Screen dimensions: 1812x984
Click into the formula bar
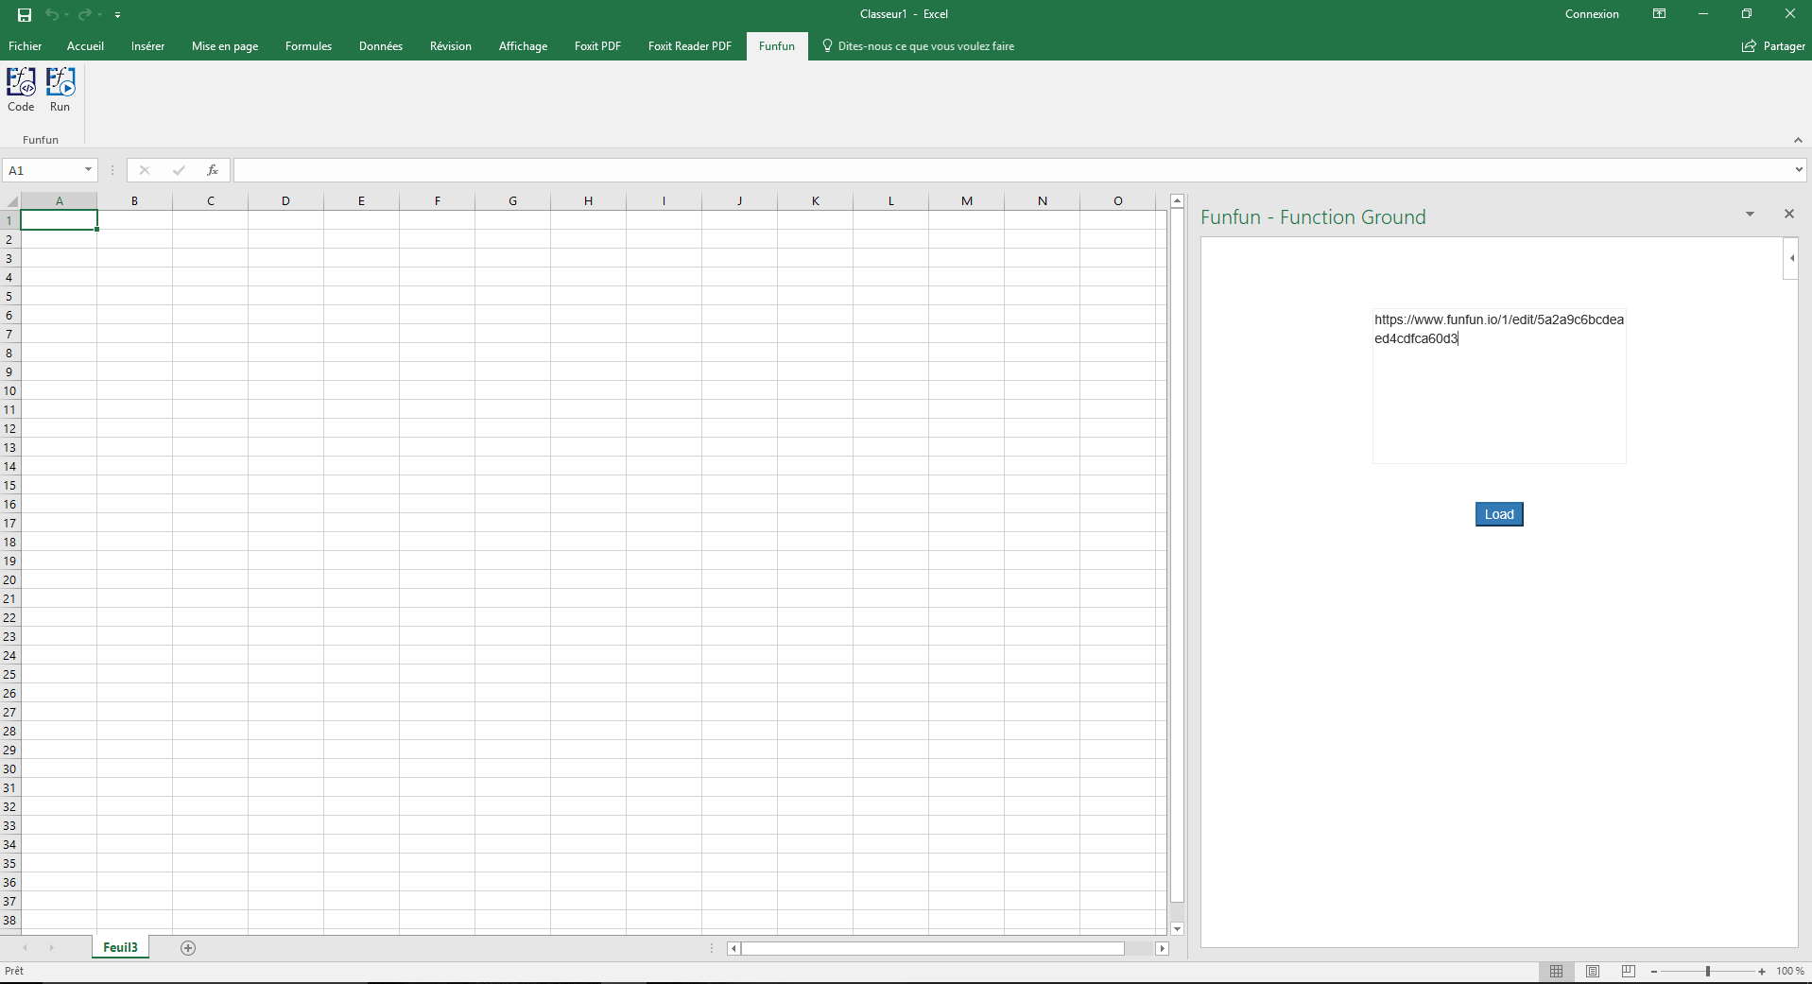(1011, 170)
